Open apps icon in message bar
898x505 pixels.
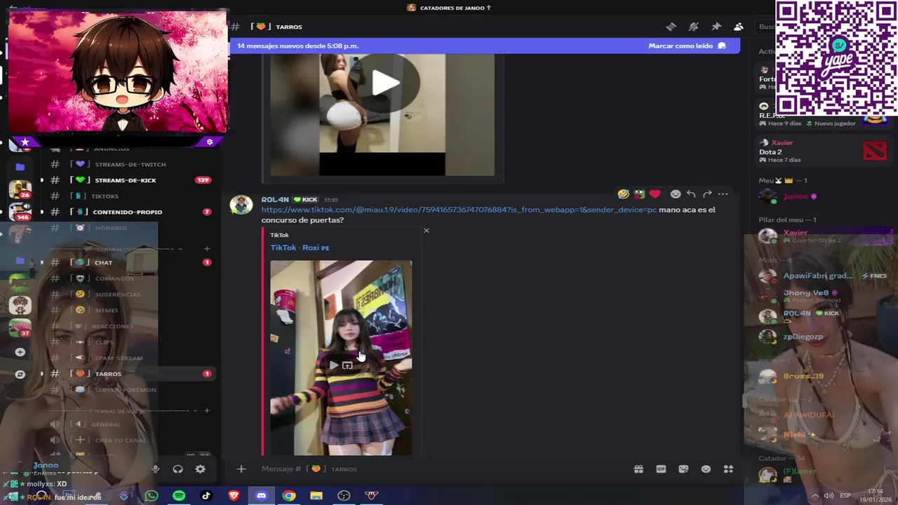(728, 469)
